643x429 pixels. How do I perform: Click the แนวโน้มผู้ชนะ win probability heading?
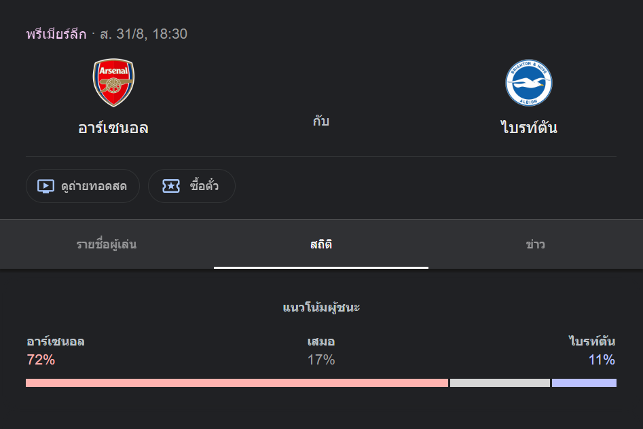(321, 307)
